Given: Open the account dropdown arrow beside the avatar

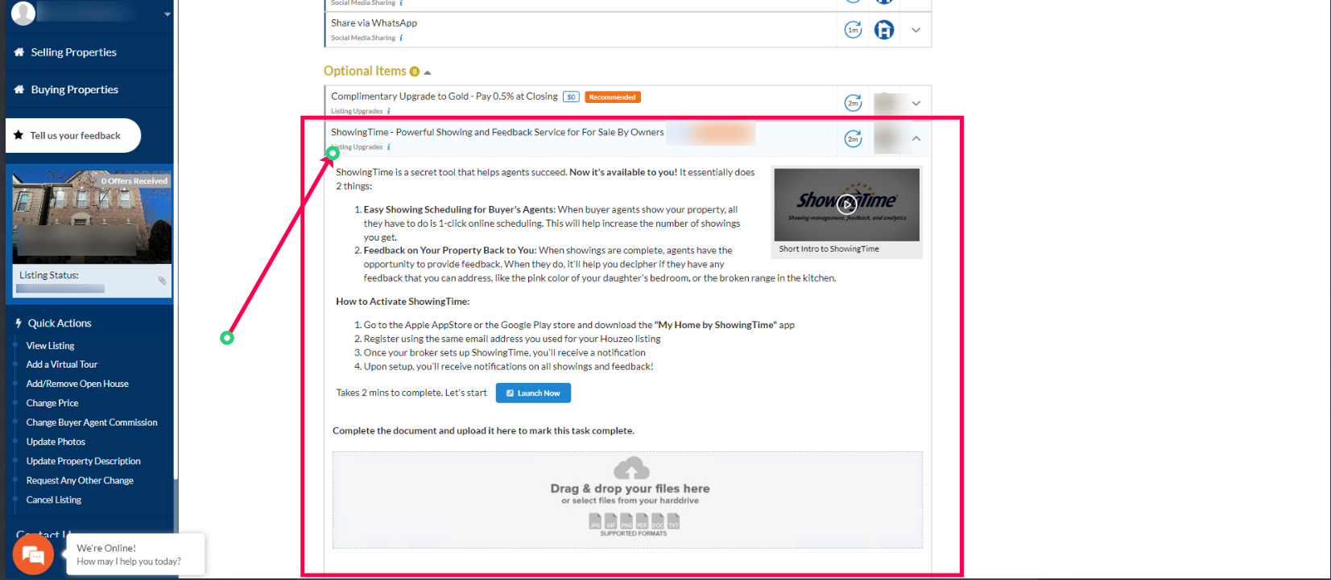Looking at the screenshot, I should 167,14.
